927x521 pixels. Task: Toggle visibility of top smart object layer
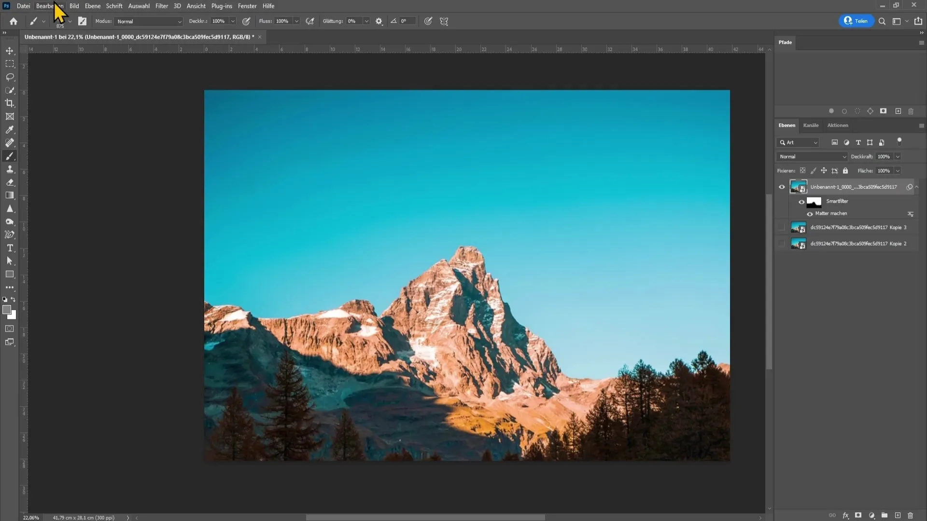tap(782, 186)
